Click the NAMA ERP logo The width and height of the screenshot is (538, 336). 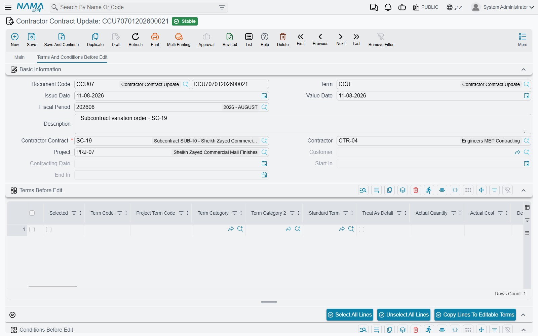30,7
